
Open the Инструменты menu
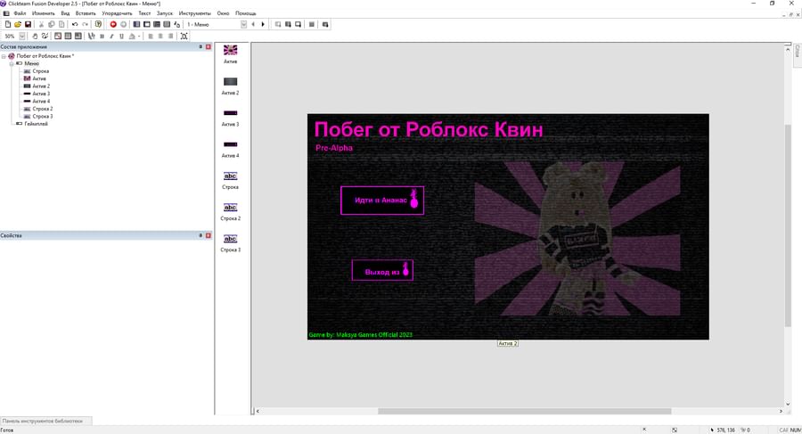point(194,13)
